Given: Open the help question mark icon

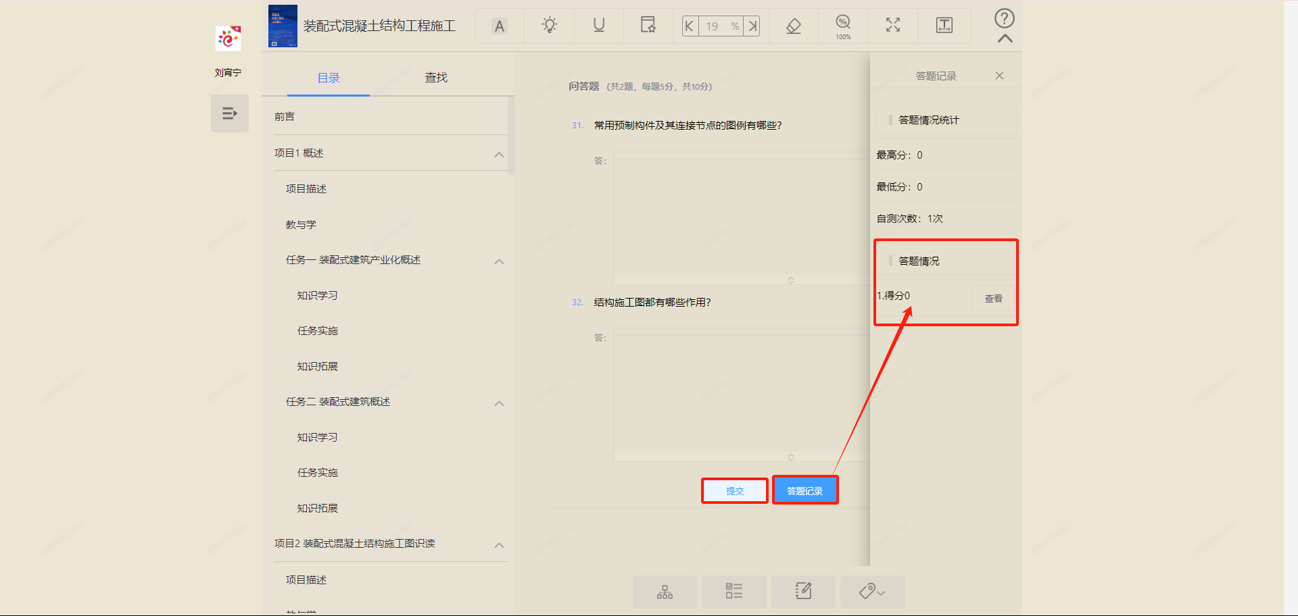Looking at the screenshot, I should click(1004, 18).
